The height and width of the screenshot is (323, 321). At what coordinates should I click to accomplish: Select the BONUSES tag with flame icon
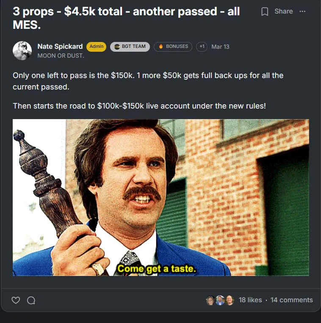[x=173, y=47]
